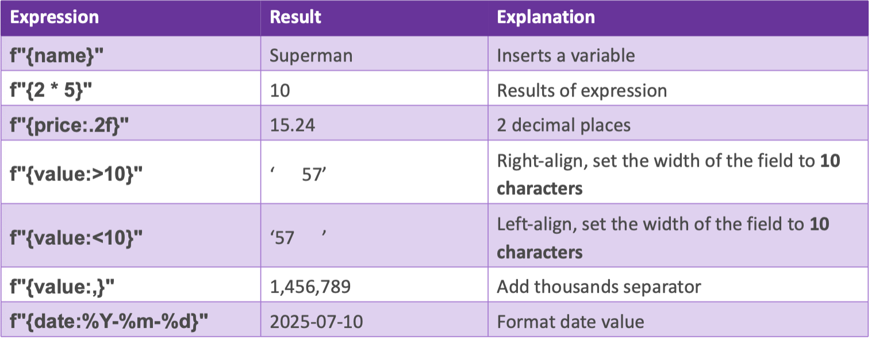Click the Expression column header
Image resolution: width=883 pixels, height=339 pixels.
(55, 17)
